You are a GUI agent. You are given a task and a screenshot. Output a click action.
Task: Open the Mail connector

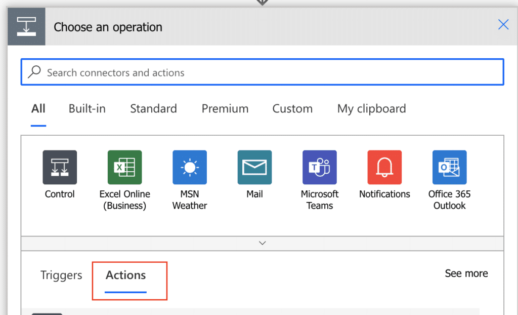pos(254,167)
